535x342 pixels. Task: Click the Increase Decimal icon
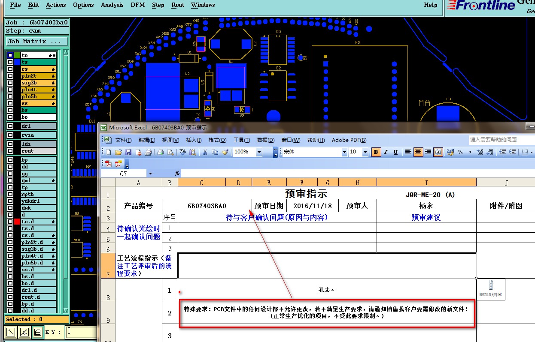pyautogui.click(x=480, y=152)
